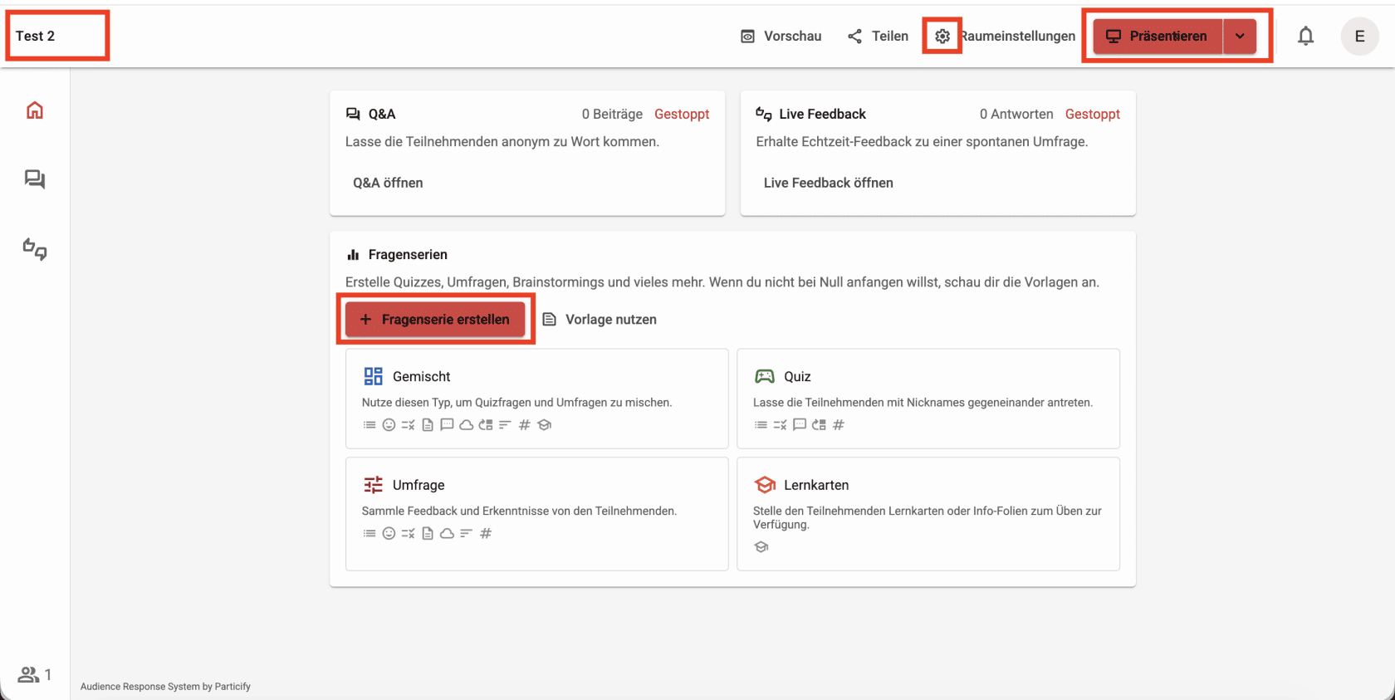Open Q&A with Q&A öffnen
Viewport: 1395px width, 700px height.
tap(388, 183)
